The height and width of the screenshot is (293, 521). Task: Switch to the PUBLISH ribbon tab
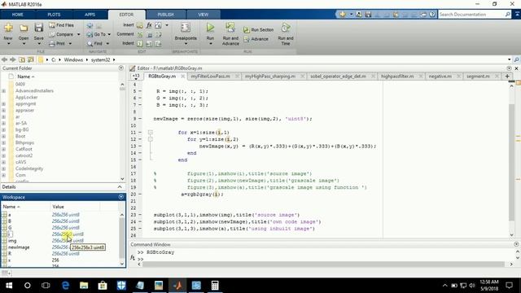pyautogui.click(x=166, y=15)
